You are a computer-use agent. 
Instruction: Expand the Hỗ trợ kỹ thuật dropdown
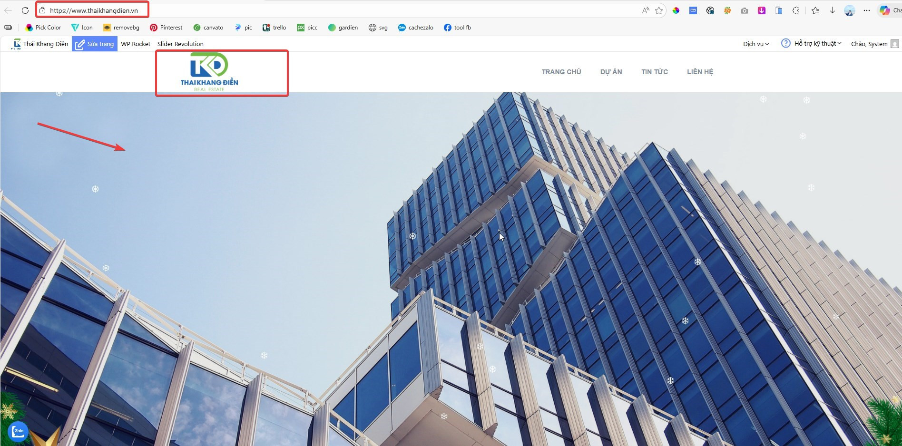point(818,43)
